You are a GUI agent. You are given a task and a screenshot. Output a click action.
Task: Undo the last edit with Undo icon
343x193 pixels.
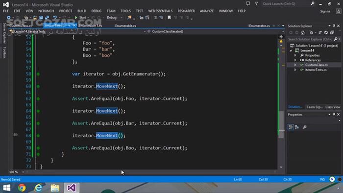[55, 18]
